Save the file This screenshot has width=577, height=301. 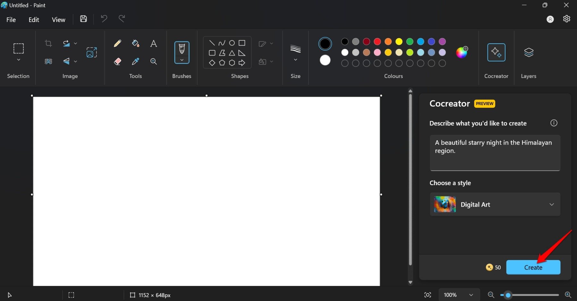(x=83, y=19)
